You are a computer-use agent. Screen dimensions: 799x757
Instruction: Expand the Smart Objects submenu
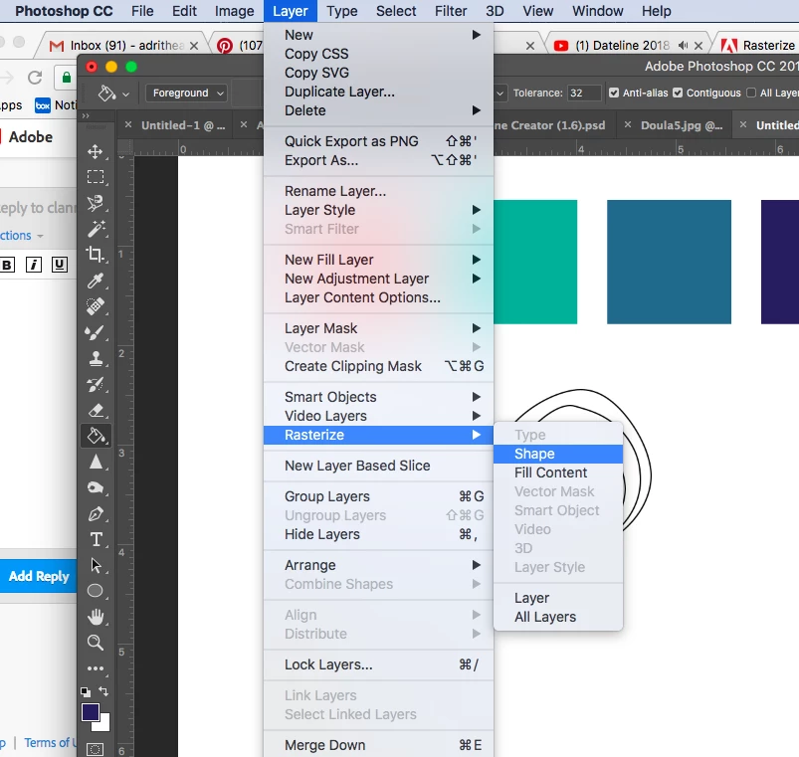coord(379,397)
